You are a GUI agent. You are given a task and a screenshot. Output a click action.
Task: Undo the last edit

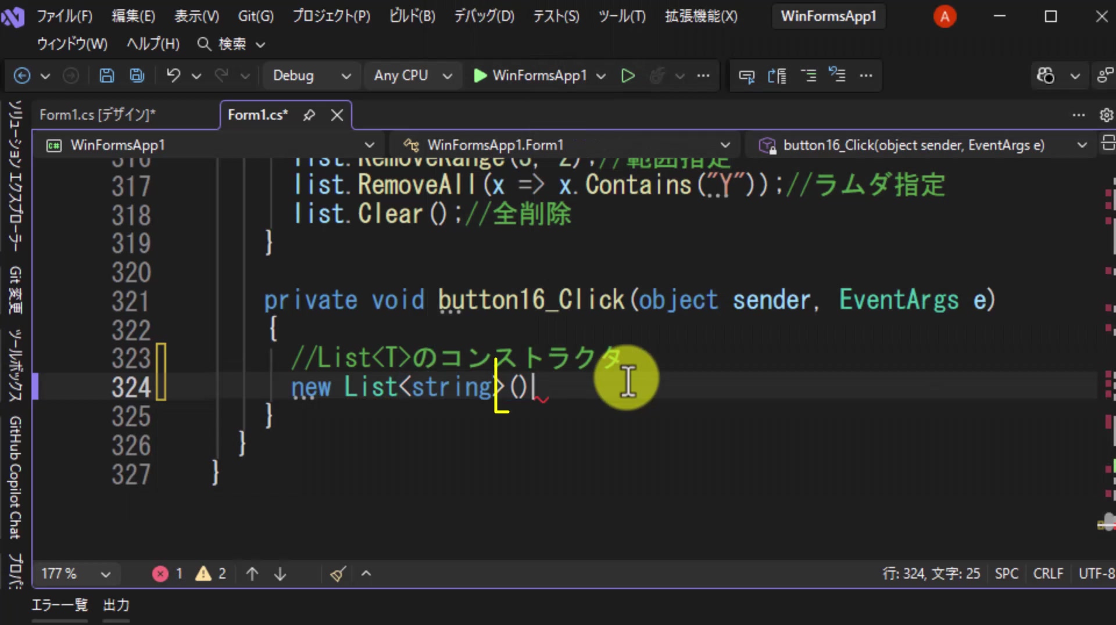[173, 76]
